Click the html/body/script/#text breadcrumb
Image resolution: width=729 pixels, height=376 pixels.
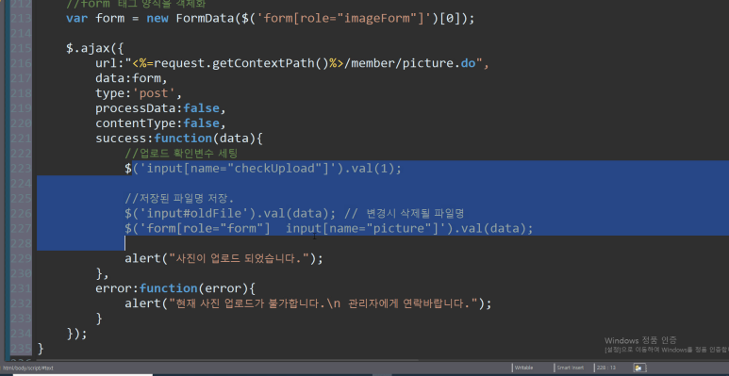[x=28, y=368]
